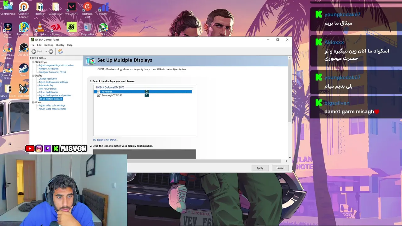The image size is (402, 226).
Task: Open the DDU v18.1.3.8 folder icon
Action: click(x=8, y=91)
